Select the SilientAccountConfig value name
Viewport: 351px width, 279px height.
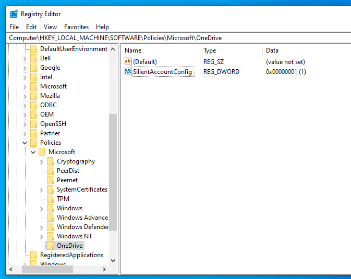pos(163,72)
